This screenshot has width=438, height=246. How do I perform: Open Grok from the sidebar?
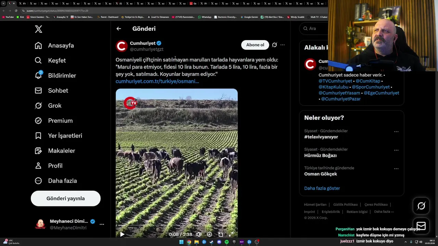pyautogui.click(x=48, y=106)
